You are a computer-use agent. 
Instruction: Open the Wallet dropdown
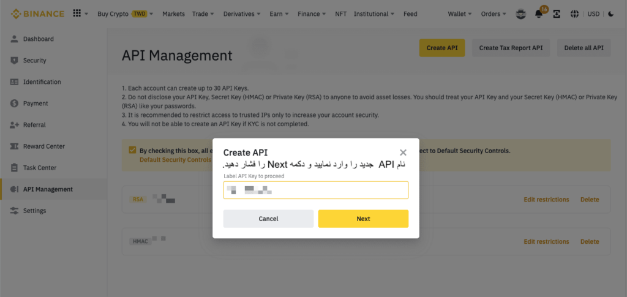(460, 14)
